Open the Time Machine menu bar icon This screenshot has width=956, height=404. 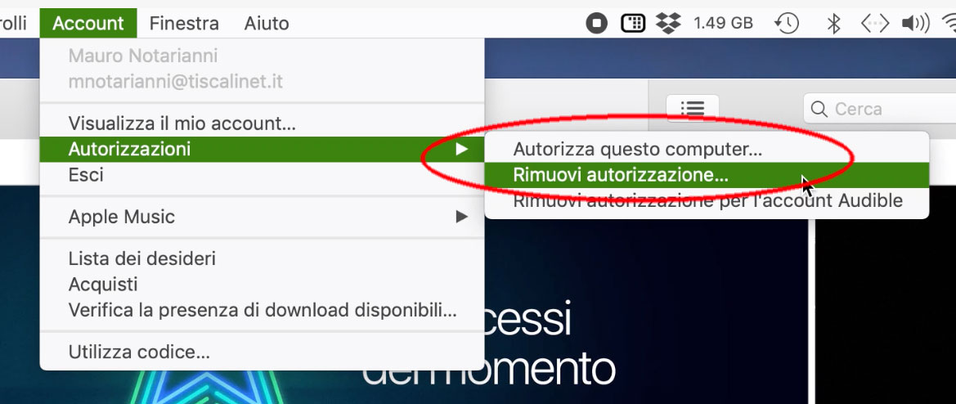pyautogui.click(x=787, y=24)
